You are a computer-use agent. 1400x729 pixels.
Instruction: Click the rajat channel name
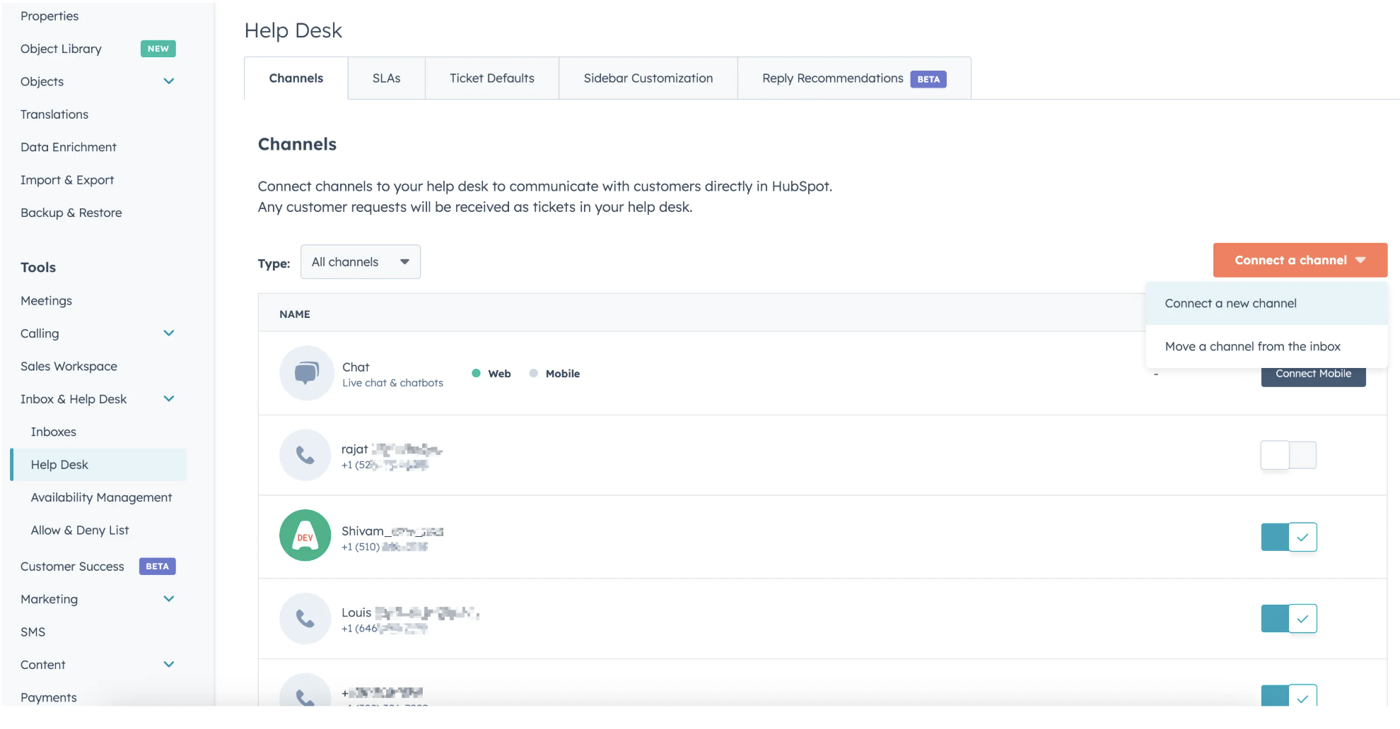[392, 449]
